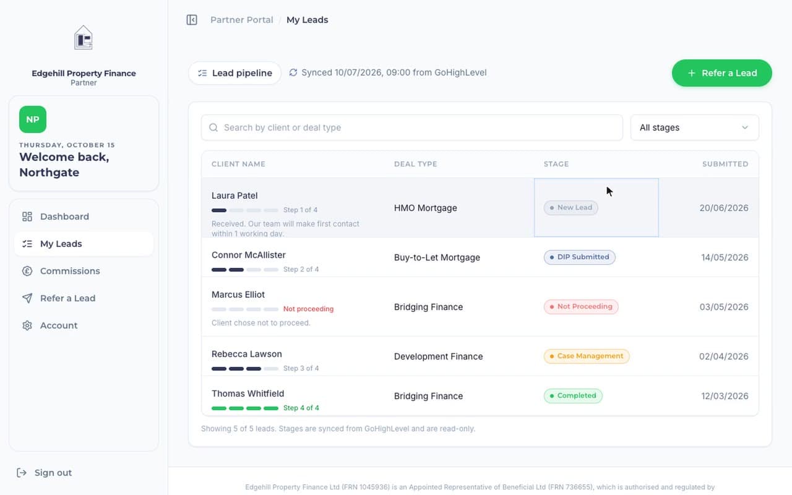
Task: Click the New Lead stage badge
Action: click(570, 208)
